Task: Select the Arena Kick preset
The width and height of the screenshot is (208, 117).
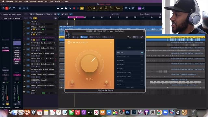Action: tap(130, 69)
